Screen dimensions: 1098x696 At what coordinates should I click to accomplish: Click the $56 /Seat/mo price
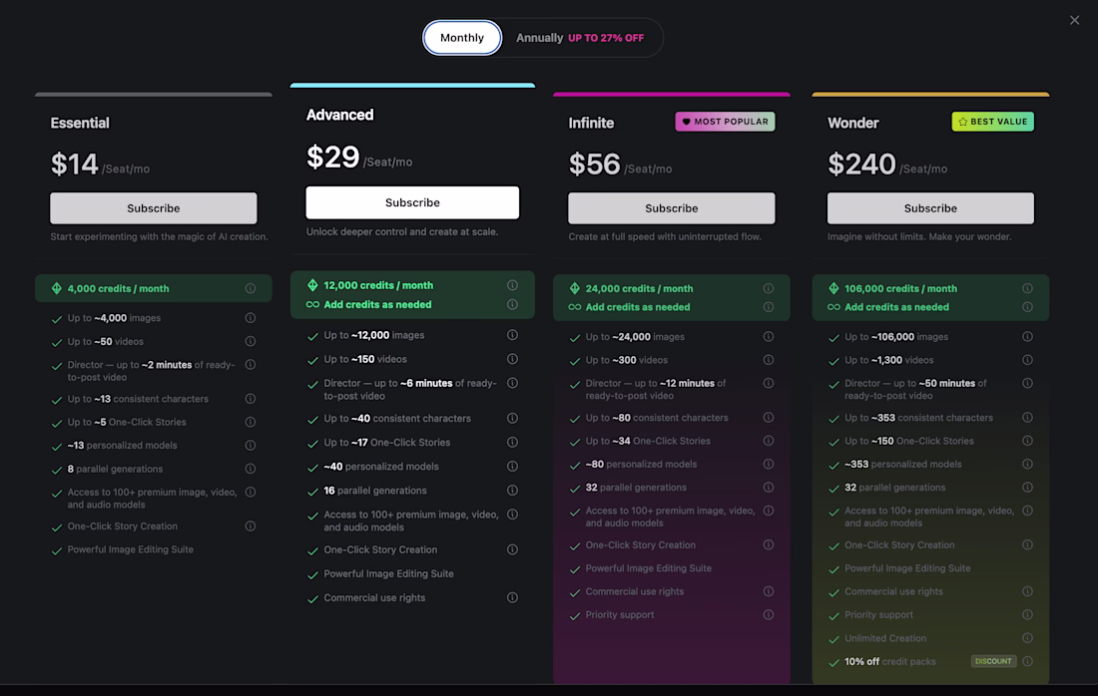pyautogui.click(x=621, y=166)
